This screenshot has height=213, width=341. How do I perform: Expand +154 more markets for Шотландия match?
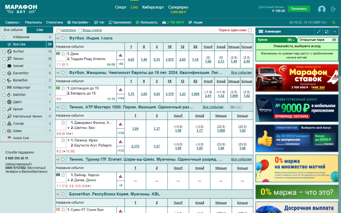(121, 98)
